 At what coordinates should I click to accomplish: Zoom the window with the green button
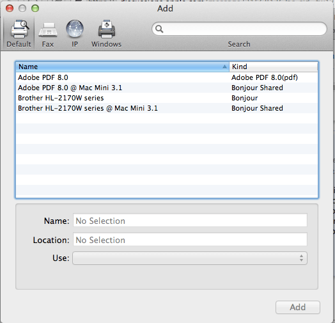35,8
